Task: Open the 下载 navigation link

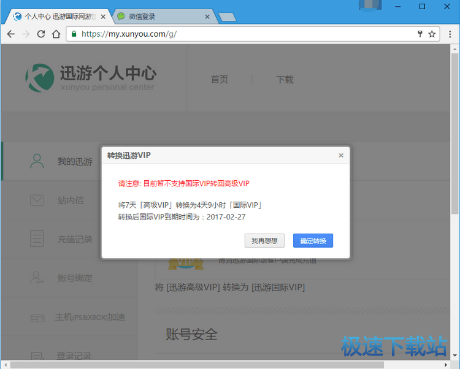Action: [285, 80]
